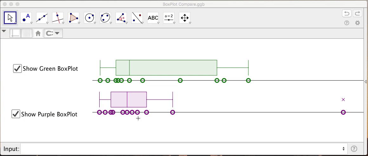Select the Point tool
This screenshot has height=156, width=368.
tap(26, 18)
